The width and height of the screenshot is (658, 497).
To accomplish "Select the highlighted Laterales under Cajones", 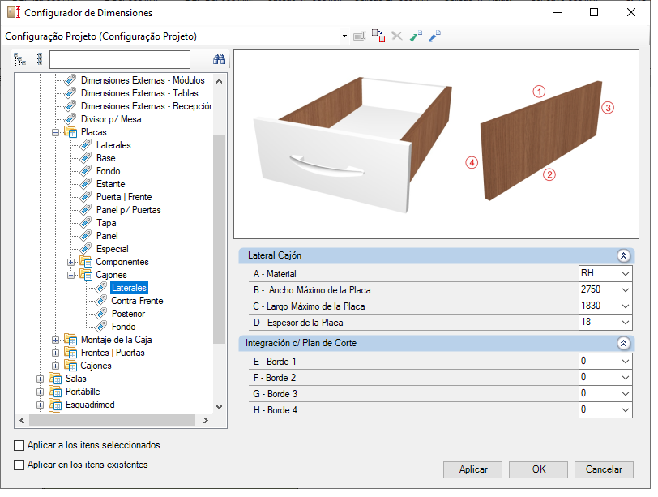I will tap(130, 288).
